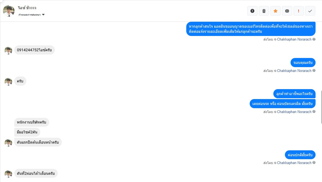Mark conversation done with checkmark icon

pyautogui.click(x=310, y=11)
